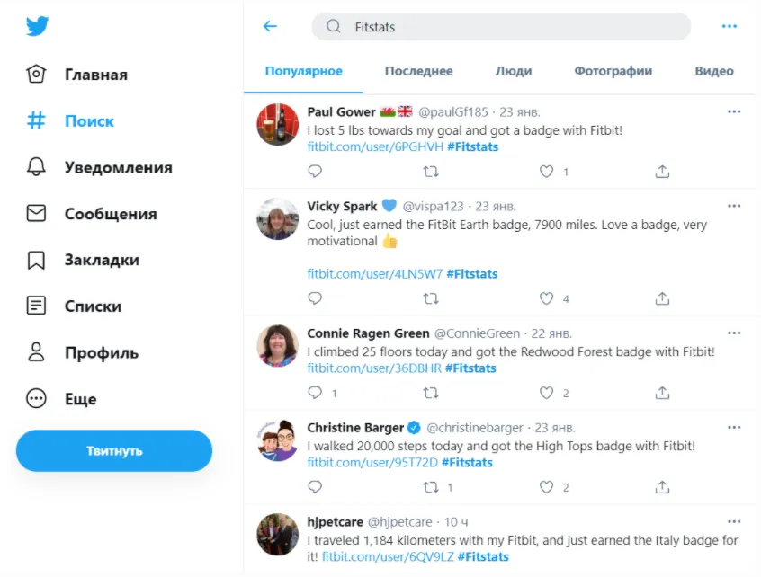Reply to Connie Ragen Green's tweet
This screenshot has width=761, height=577.
315,393
